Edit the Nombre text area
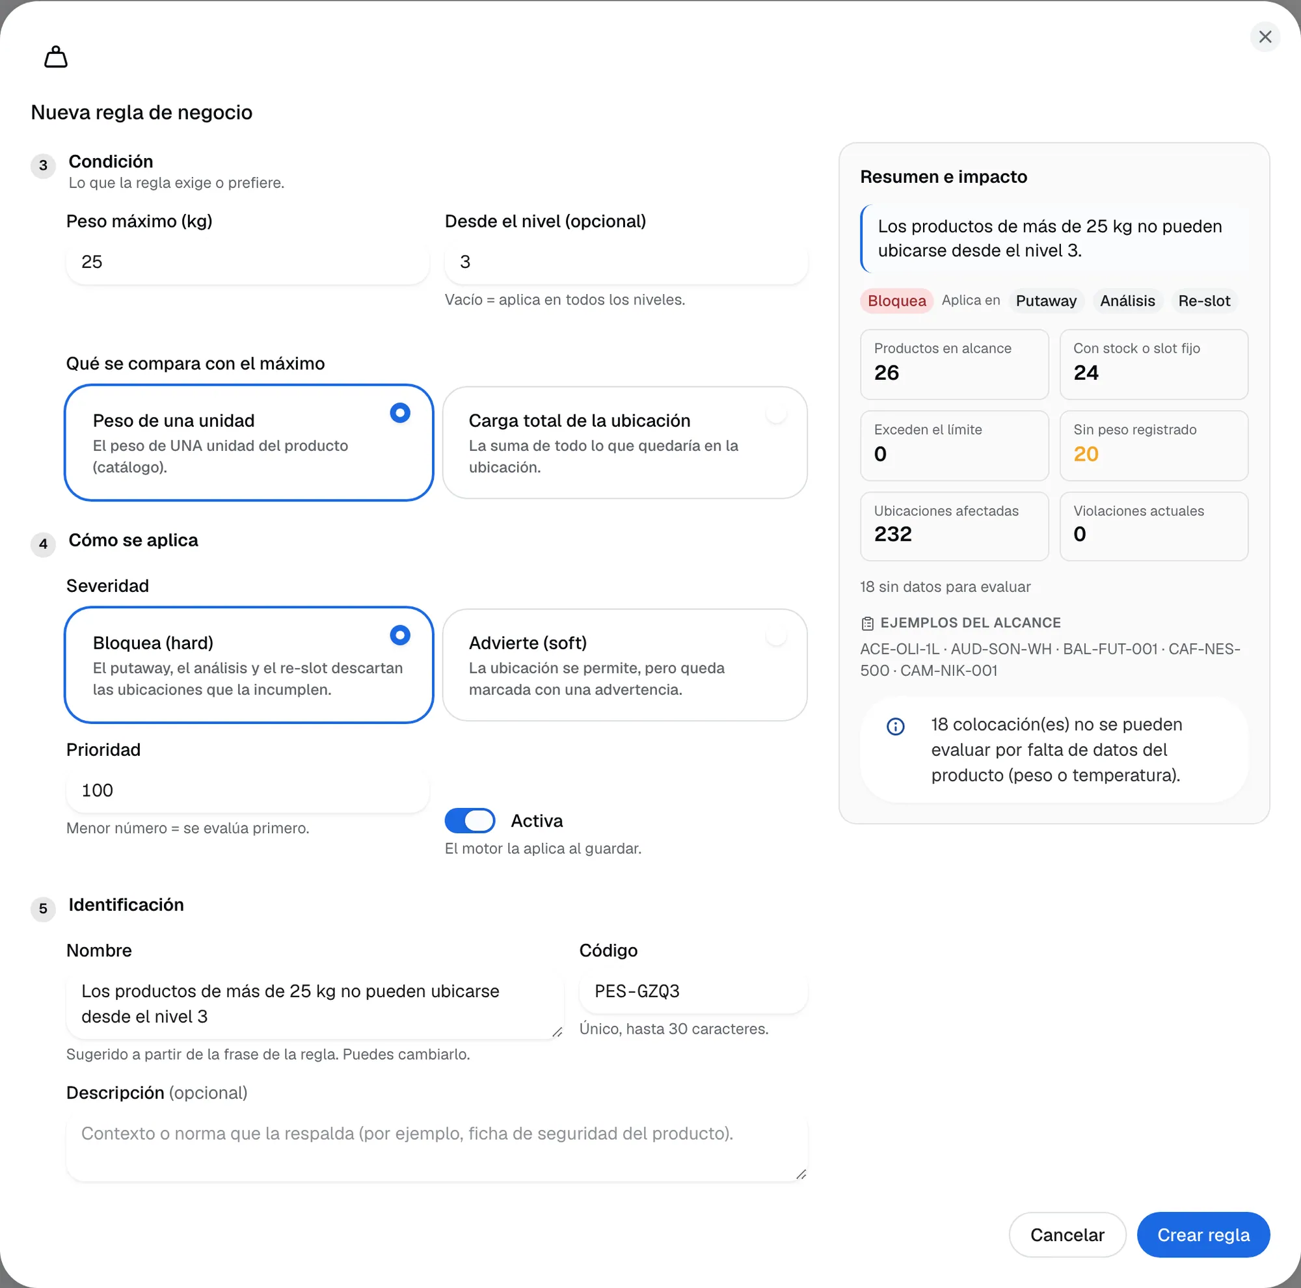 (x=314, y=1004)
